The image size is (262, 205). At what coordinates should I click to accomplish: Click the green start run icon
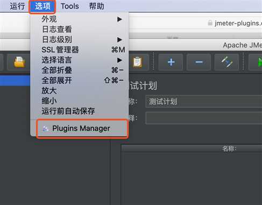pyautogui.click(x=260, y=62)
